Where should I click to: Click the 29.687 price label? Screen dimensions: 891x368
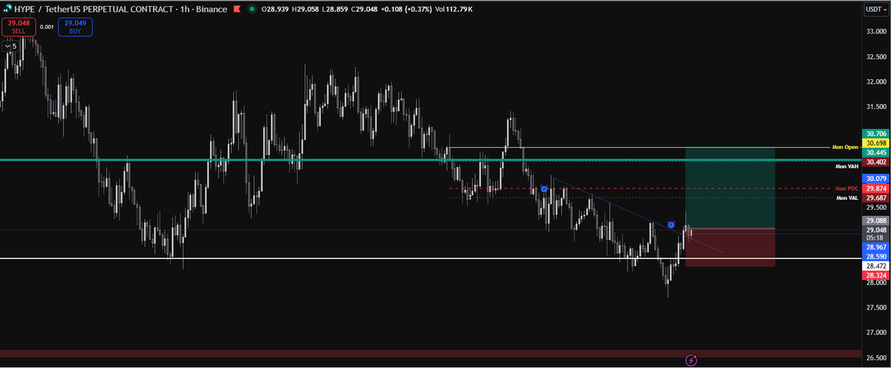tap(875, 198)
